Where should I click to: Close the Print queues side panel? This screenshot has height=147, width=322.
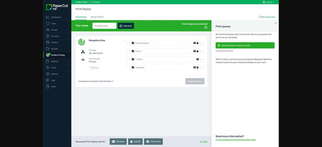tap(276, 23)
